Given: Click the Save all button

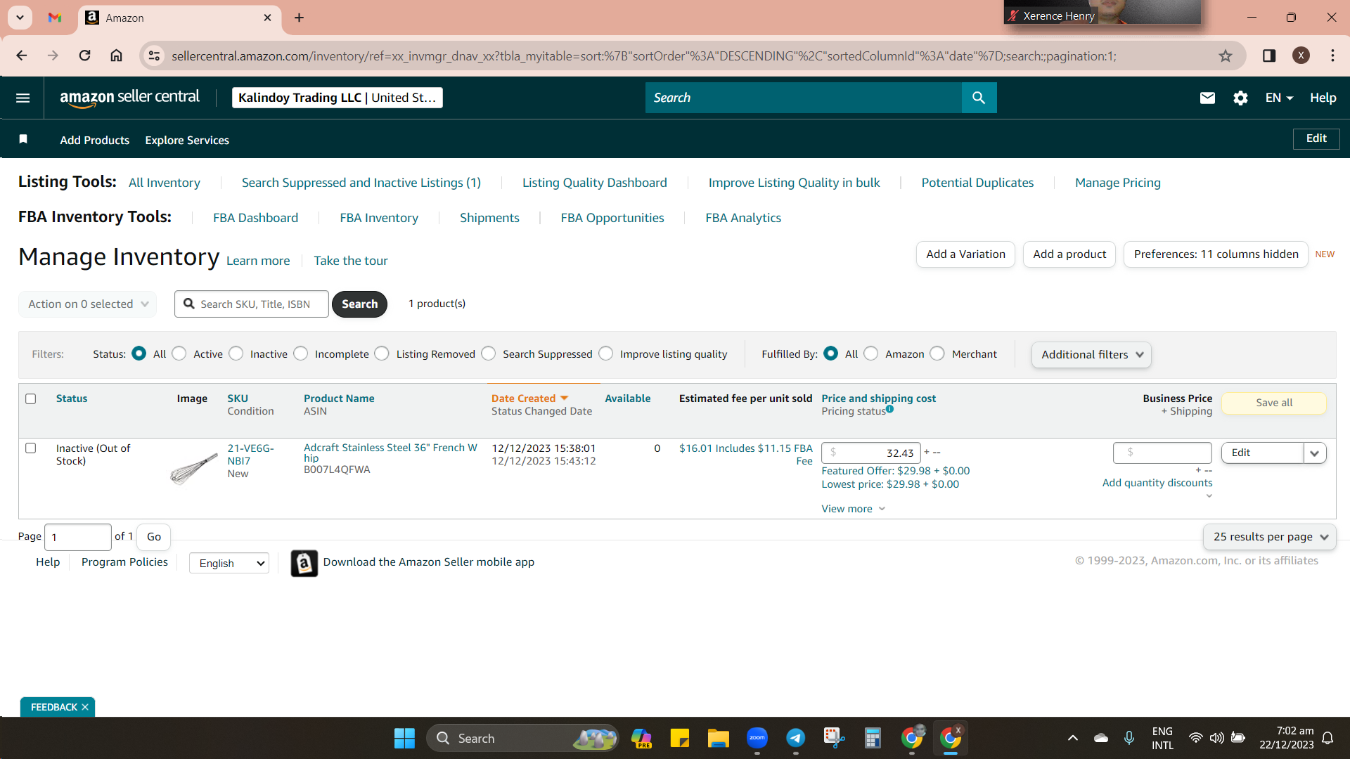Looking at the screenshot, I should pos(1274,403).
